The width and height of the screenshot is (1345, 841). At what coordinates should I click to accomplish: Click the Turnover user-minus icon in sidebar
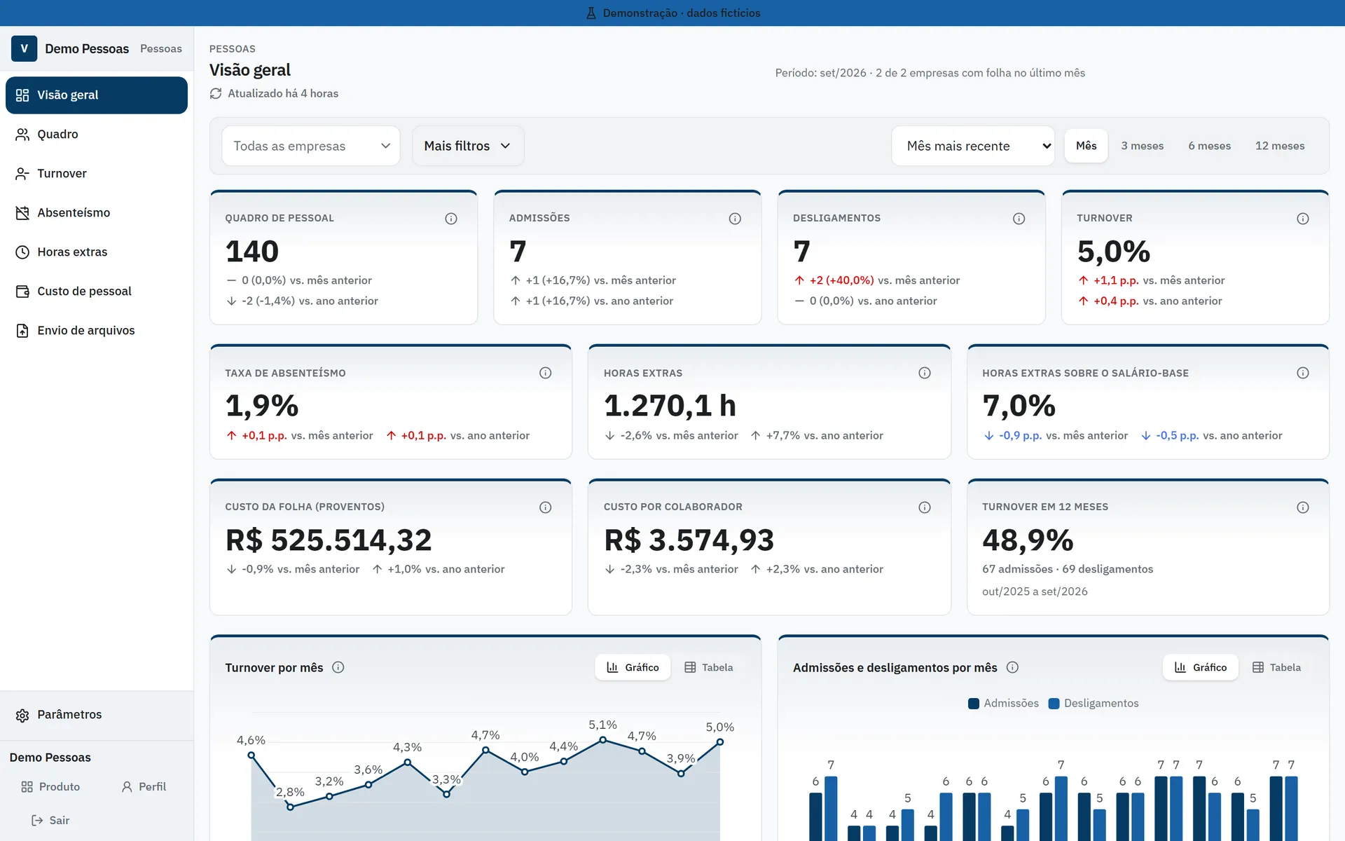[22, 173]
